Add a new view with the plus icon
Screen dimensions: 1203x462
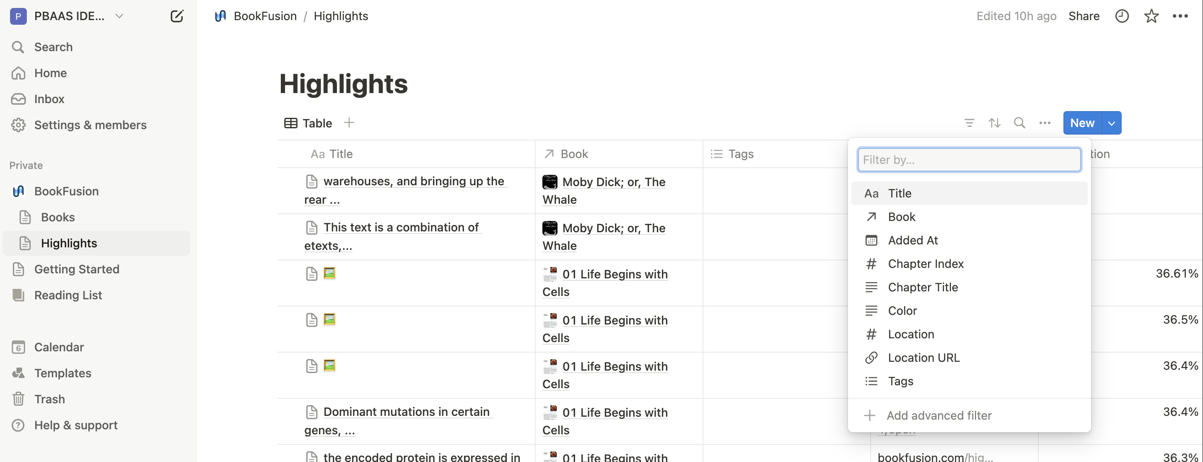(349, 122)
